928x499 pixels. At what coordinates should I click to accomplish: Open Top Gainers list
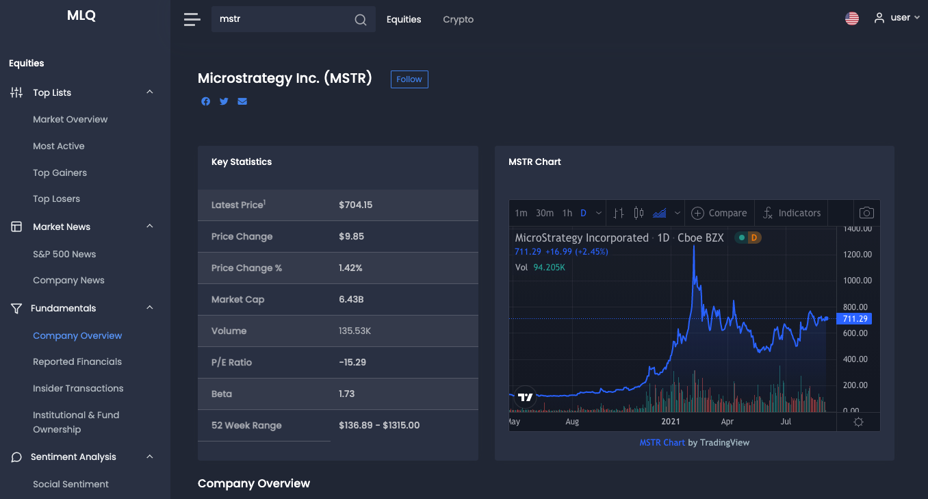pyautogui.click(x=60, y=172)
